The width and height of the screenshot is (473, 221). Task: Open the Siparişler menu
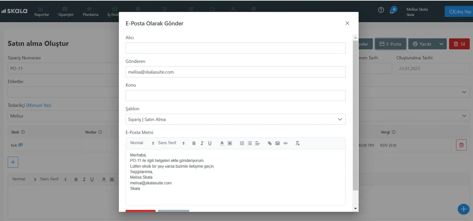(x=66, y=12)
